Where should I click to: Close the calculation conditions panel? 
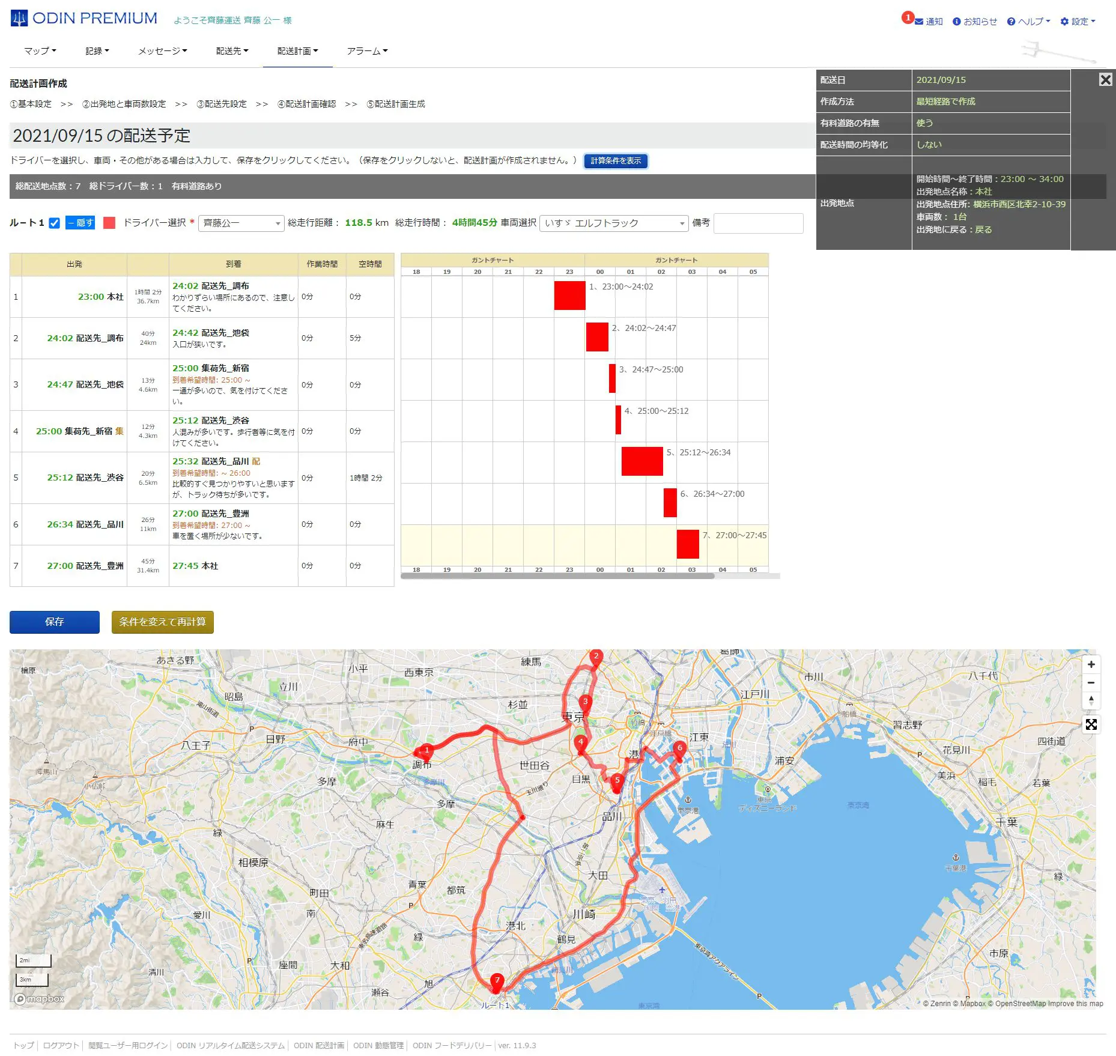(1105, 80)
